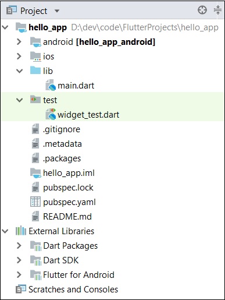Click the widget_test.dart file icon
The width and height of the screenshot is (225, 300).
pos(51,114)
